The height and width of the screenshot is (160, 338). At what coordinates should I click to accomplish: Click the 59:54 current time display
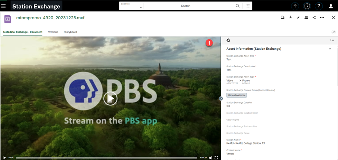point(11,158)
